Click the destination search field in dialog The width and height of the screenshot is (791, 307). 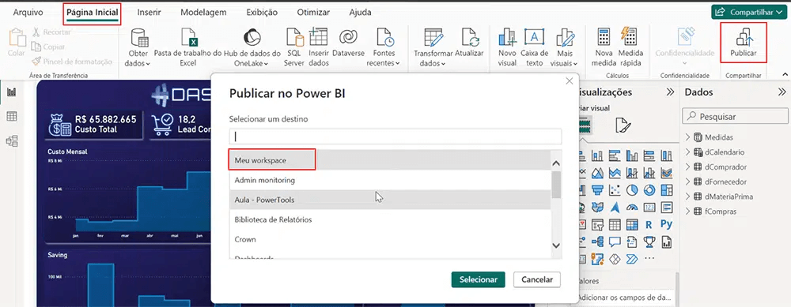click(395, 137)
